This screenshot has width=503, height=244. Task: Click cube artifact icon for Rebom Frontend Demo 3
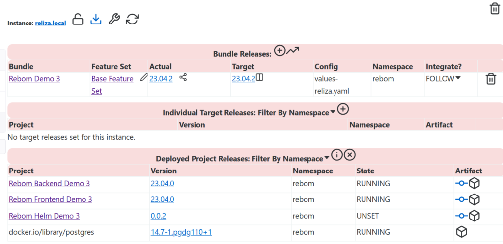(474, 199)
